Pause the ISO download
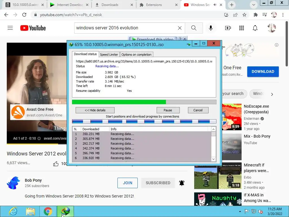 tap(168, 110)
